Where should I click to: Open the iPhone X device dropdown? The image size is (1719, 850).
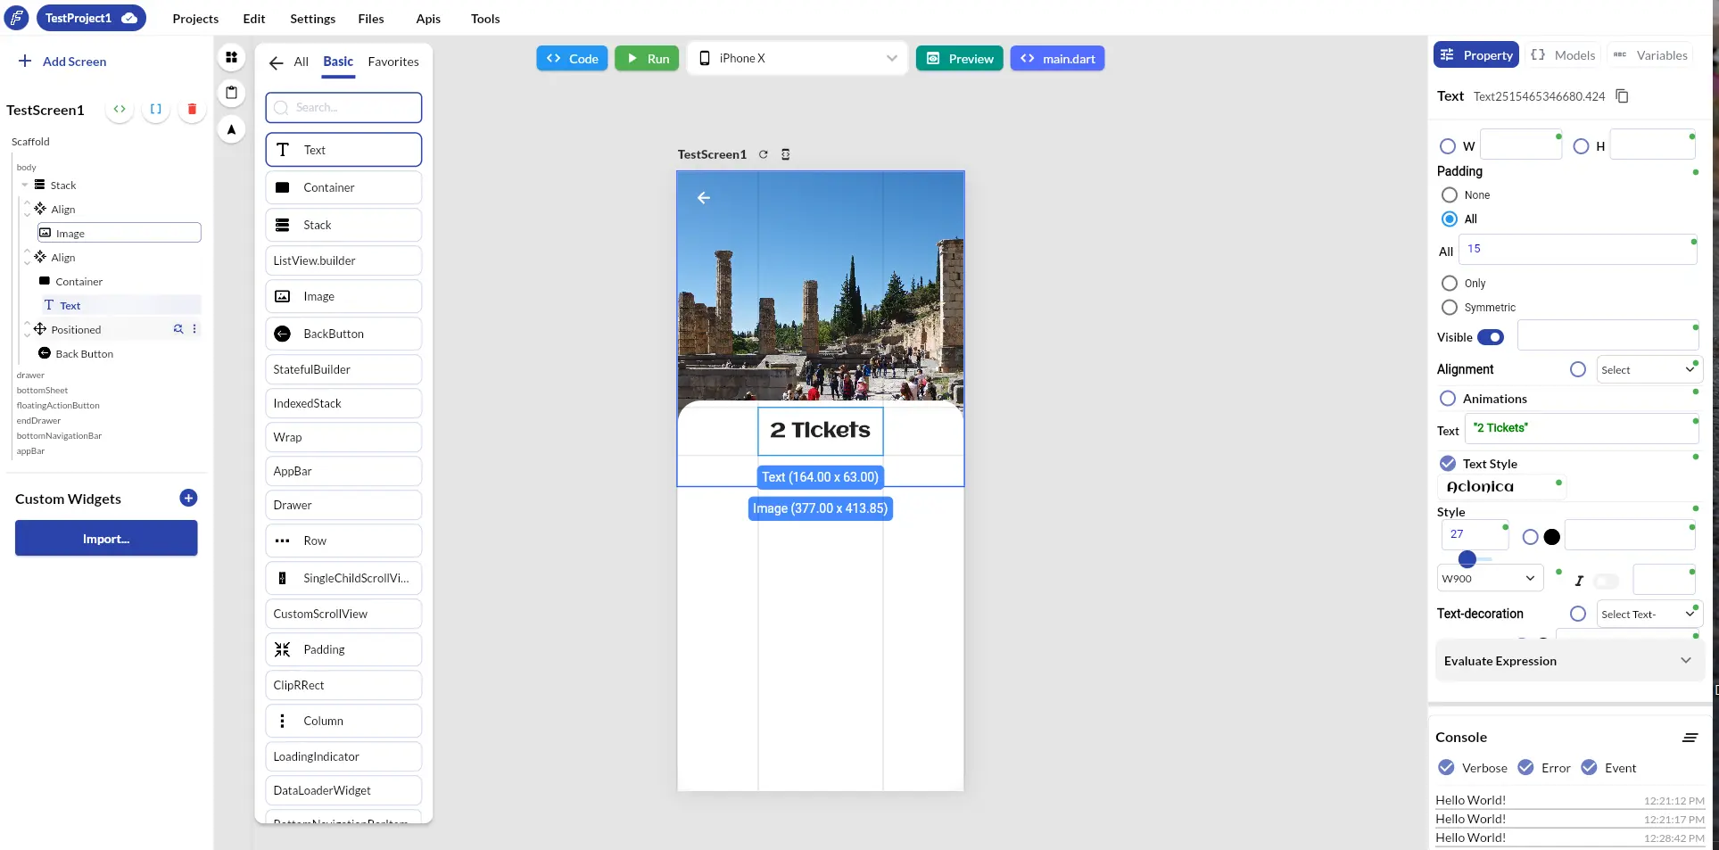tap(798, 58)
